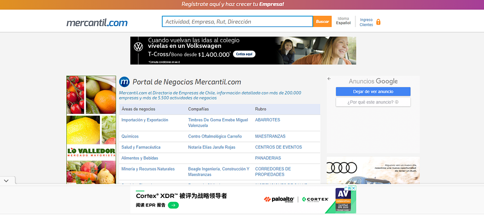Click the mercantil.com logo

tap(97, 22)
